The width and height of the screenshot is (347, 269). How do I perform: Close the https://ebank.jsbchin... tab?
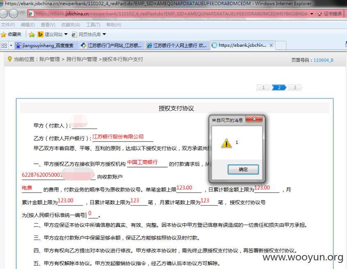[x=271, y=46]
